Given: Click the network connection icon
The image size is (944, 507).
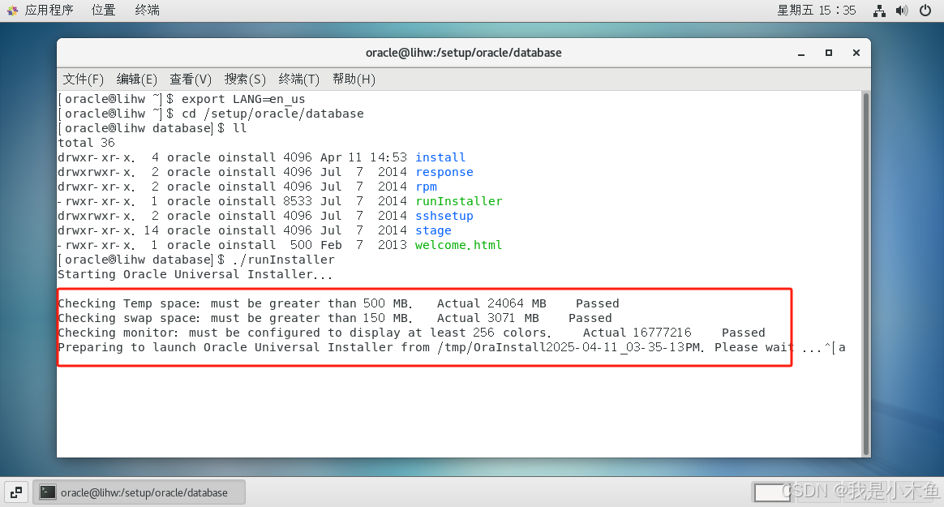Looking at the screenshot, I should (880, 11).
